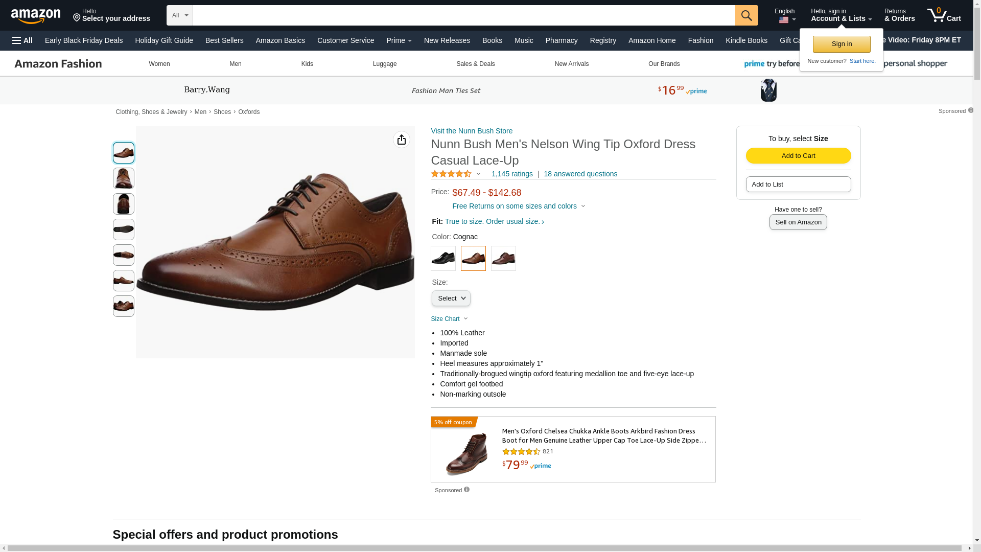Click the share icon on product image
This screenshot has height=552, width=981.
[x=402, y=140]
